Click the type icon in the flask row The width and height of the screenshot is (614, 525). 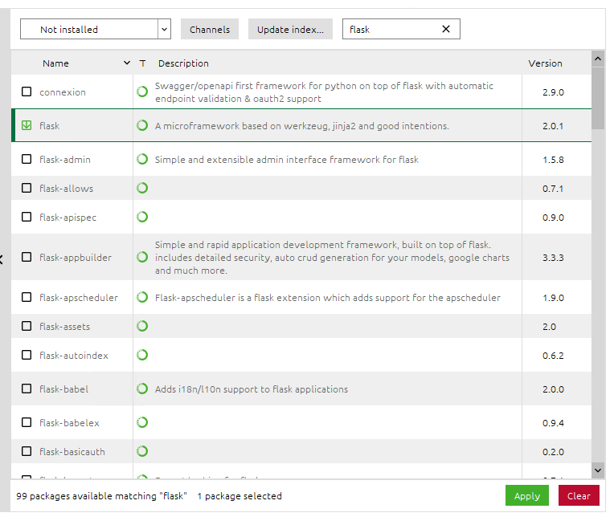(x=142, y=125)
